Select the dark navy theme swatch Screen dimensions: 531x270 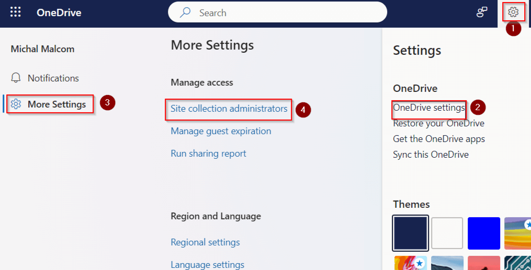pos(411,233)
